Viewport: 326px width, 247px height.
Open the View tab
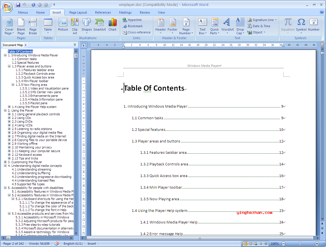161,12
